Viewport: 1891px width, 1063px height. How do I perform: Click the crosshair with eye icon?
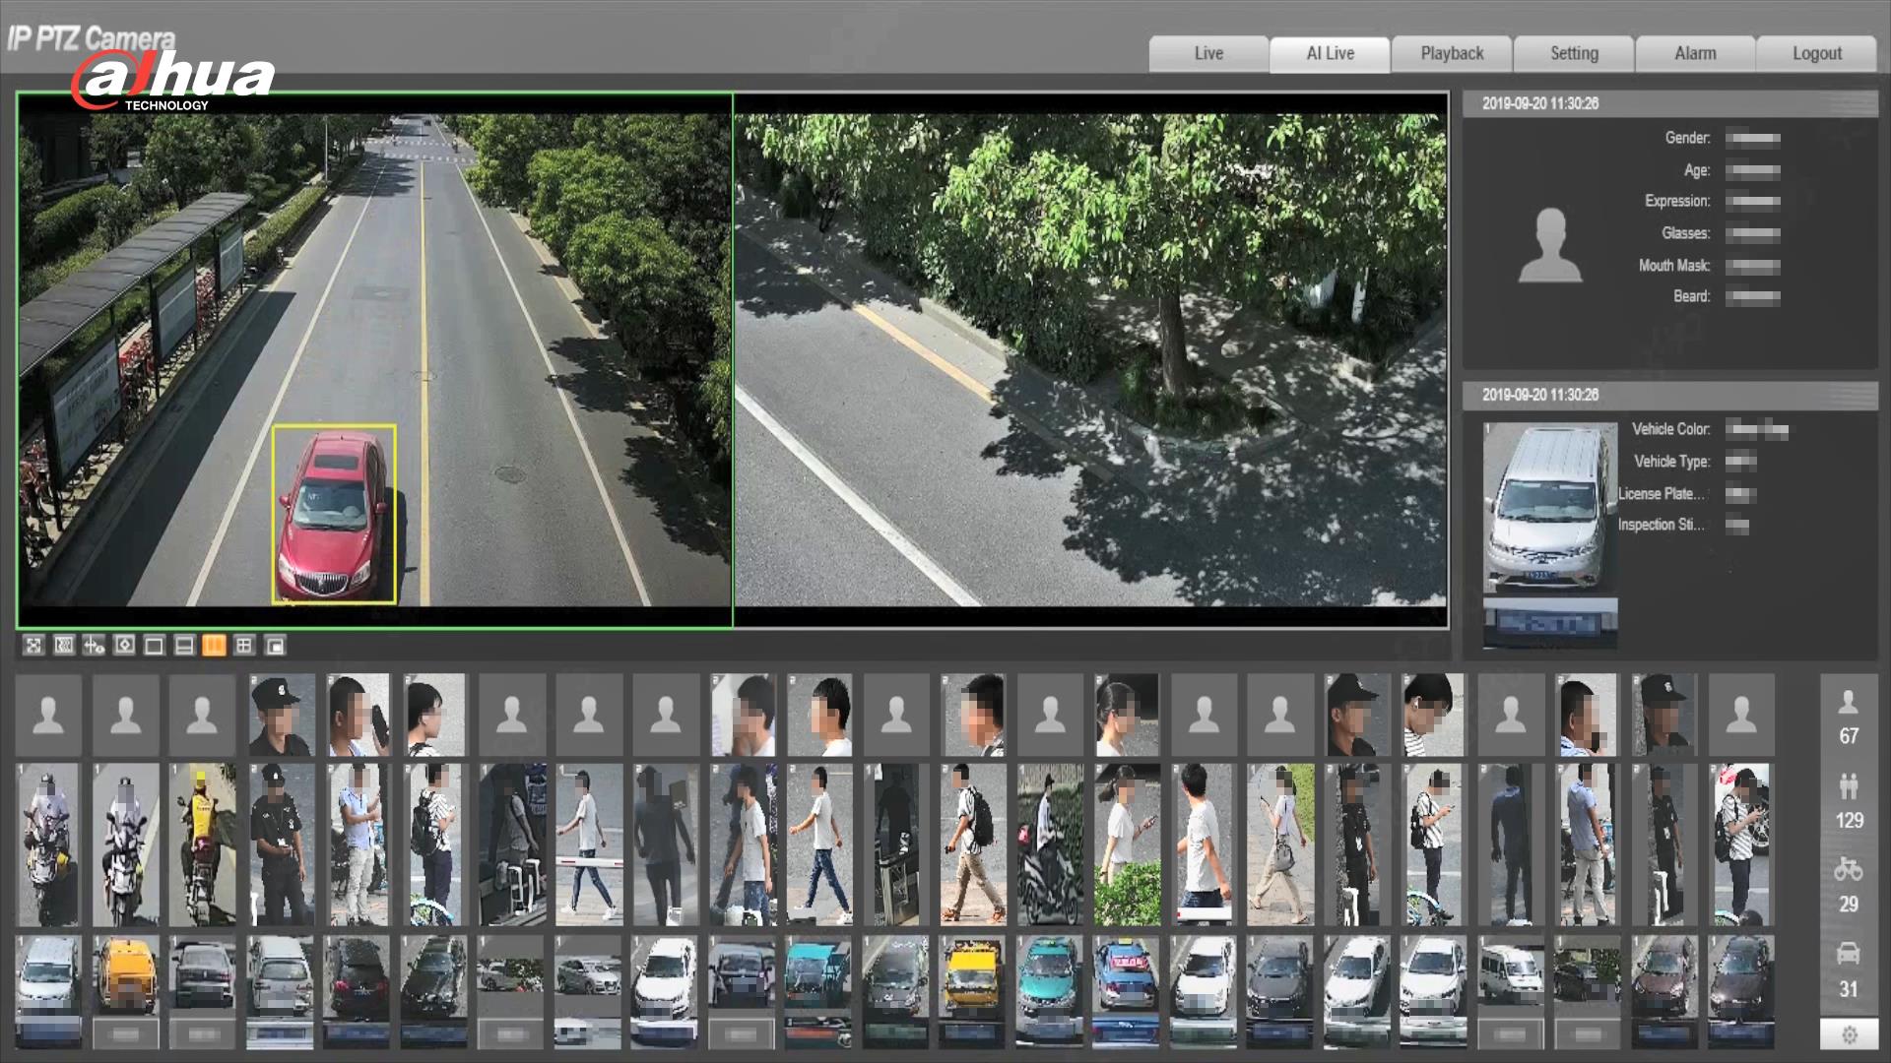coord(94,646)
